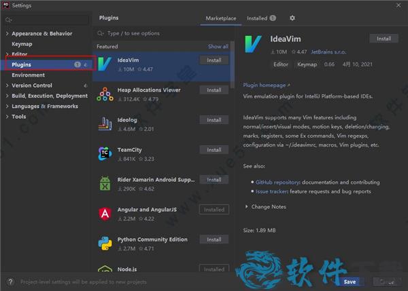Expand the Change Notes section
This screenshot has height=291, width=408.
pos(246,207)
